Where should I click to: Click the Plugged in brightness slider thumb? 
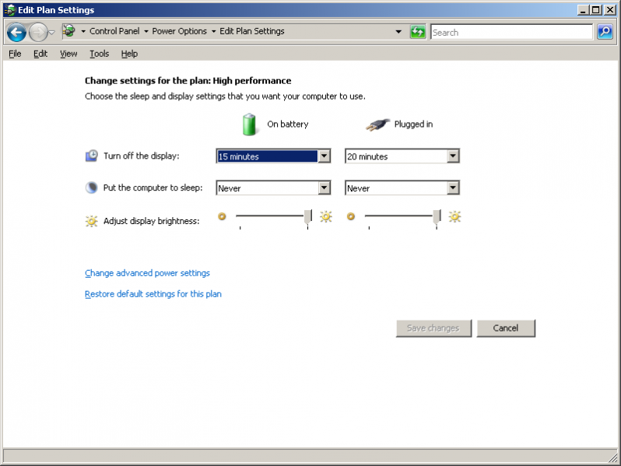(x=437, y=217)
